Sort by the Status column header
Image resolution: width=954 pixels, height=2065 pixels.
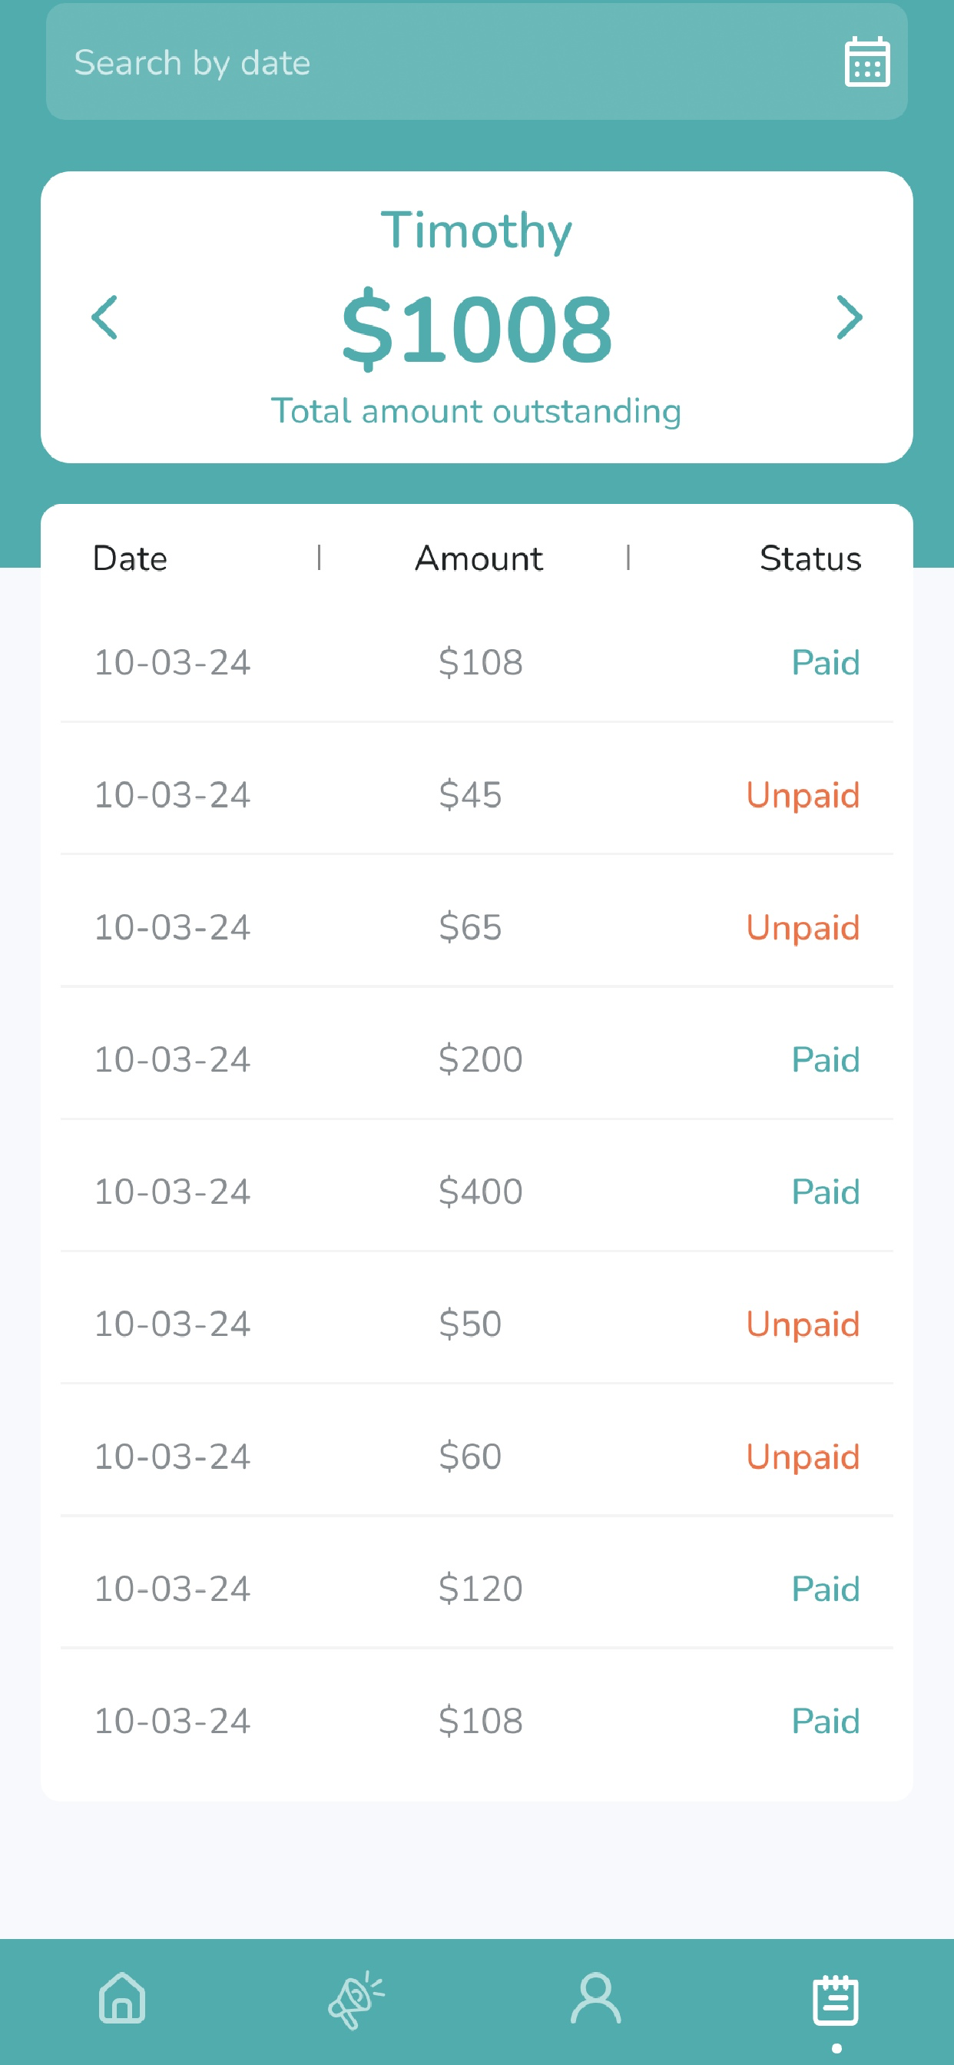[x=810, y=558]
